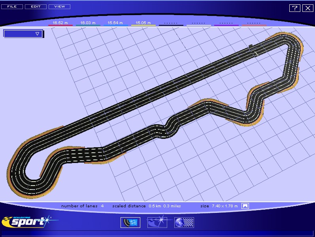Click the track designer mode icon
The width and height of the screenshot is (315, 237).
(130, 223)
